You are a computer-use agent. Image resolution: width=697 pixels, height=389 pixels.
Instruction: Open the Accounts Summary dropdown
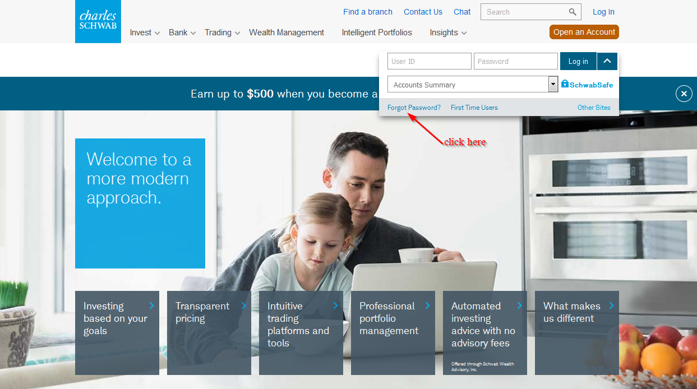tap(473, 85)
